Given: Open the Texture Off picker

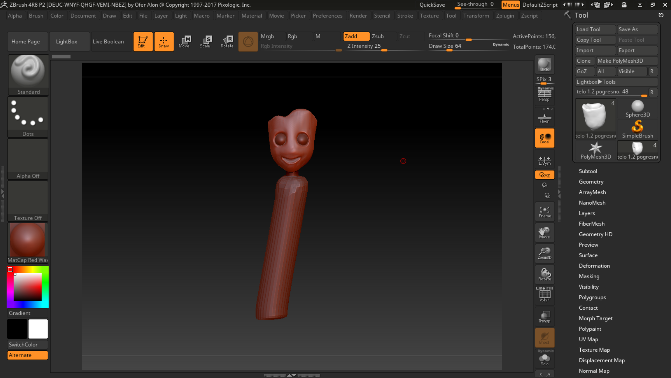Looking at the screenshot, I should (x=28, y=201).
